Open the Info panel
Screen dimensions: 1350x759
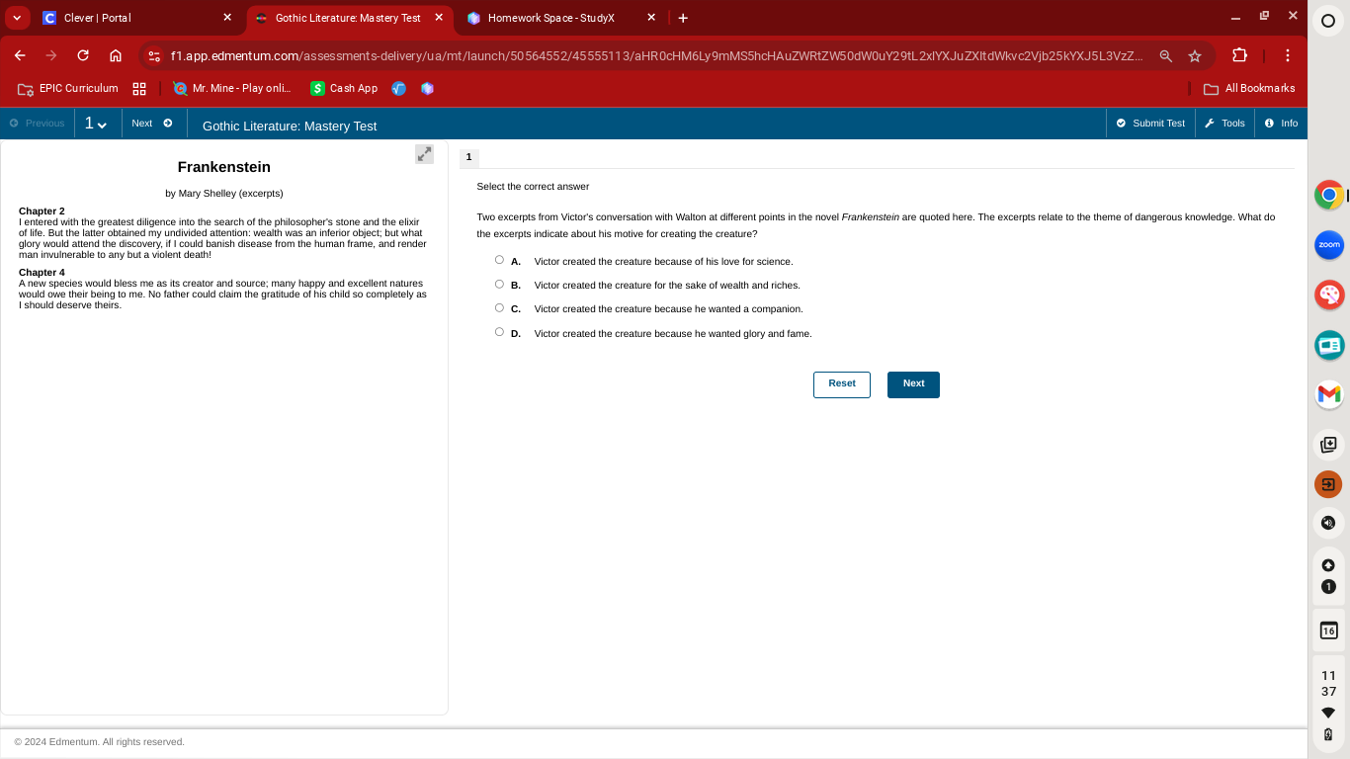pyautogui.click(x=1281, y=124)
